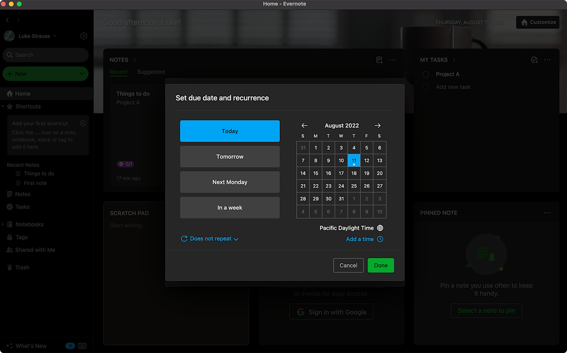Check off the Project A task
The height and width of the screenshot is (353, 567).
426,74
